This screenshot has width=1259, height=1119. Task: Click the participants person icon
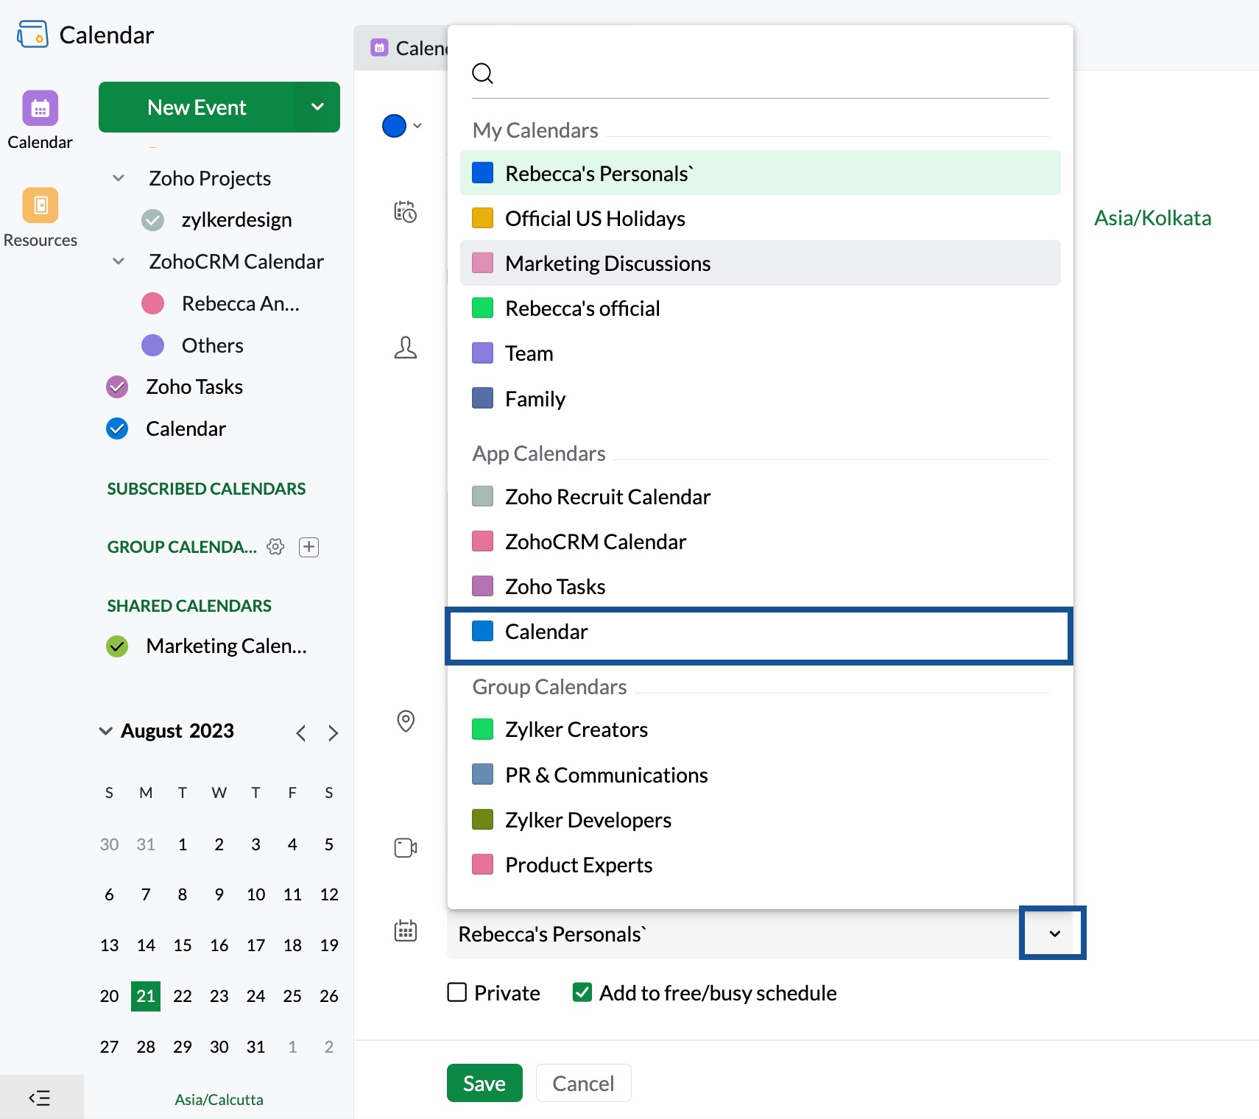(x=406, y=347)
